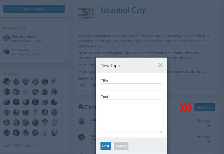
Task: Click the Discussions speech bubble icon
Action: click(81, 107)
